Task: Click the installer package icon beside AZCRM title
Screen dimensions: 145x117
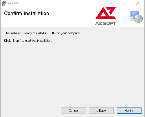Action: (x=4, y=3)
